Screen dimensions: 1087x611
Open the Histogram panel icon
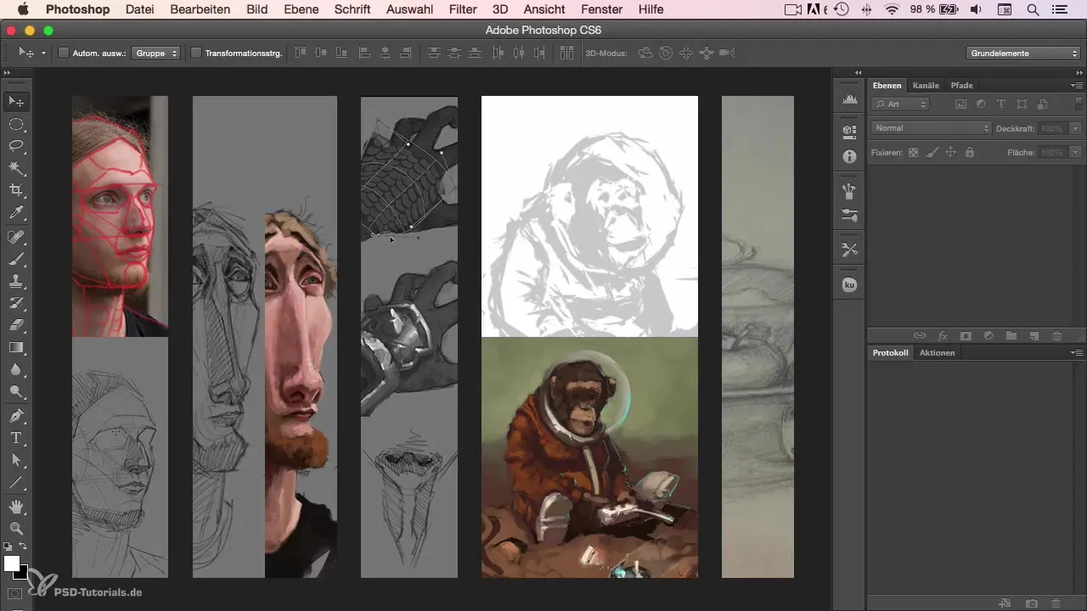tap(849, 100)
